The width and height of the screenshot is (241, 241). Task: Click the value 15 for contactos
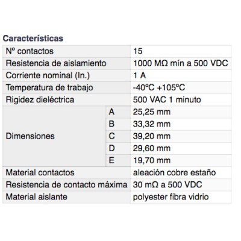[x=138, y=51]
